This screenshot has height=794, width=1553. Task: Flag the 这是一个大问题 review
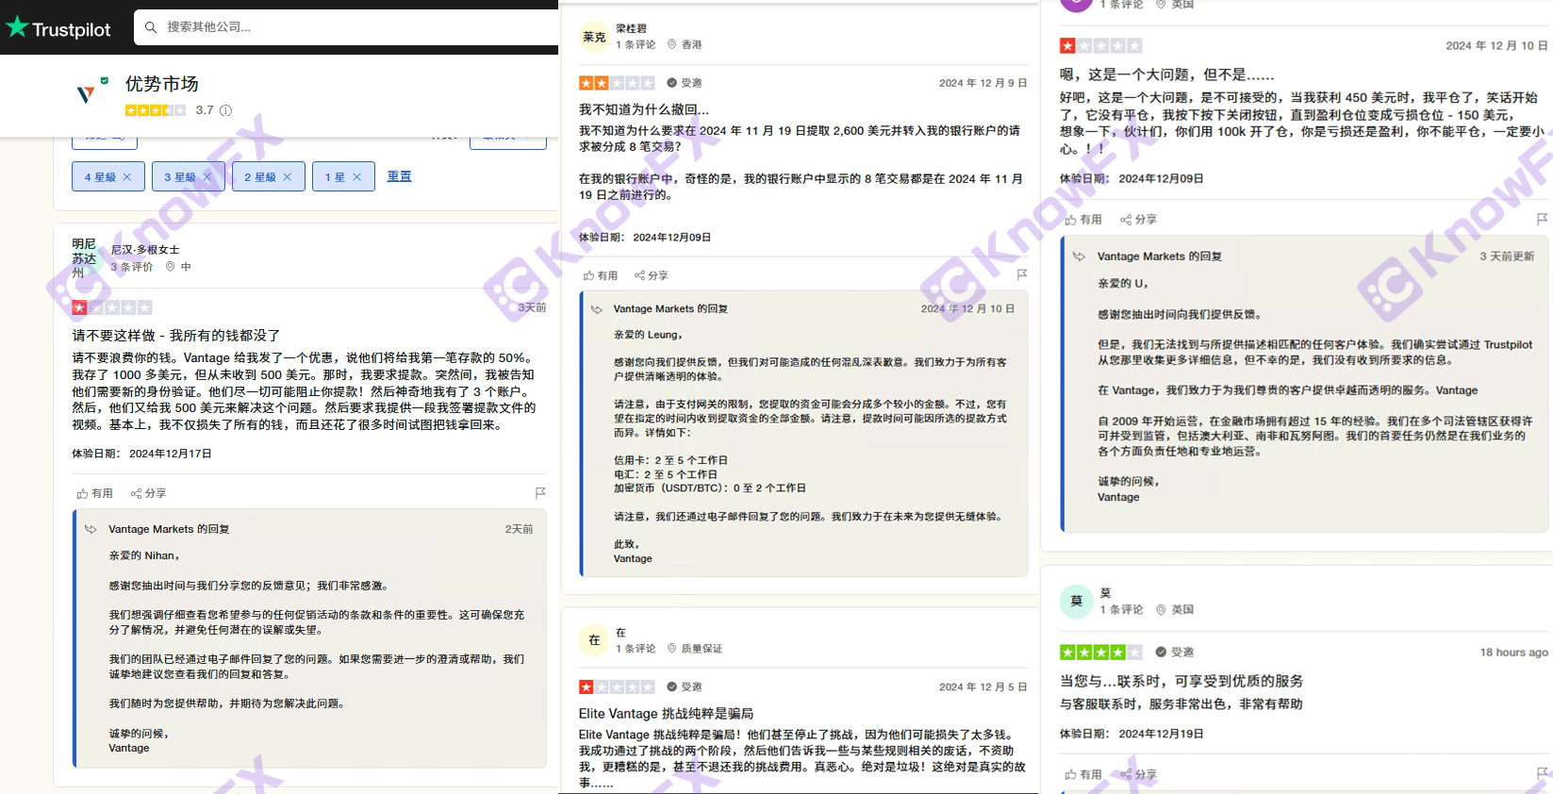point(1542,219)
